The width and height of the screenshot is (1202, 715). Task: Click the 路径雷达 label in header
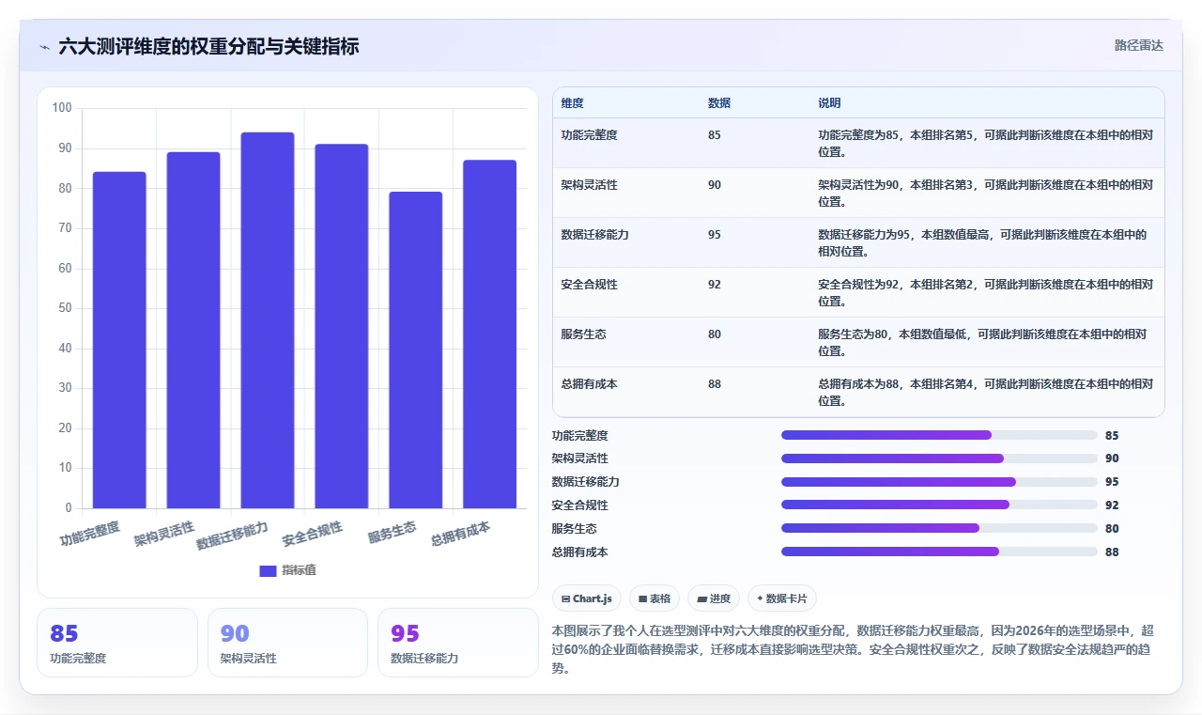pyautogui.click(x=1138, y=45)
